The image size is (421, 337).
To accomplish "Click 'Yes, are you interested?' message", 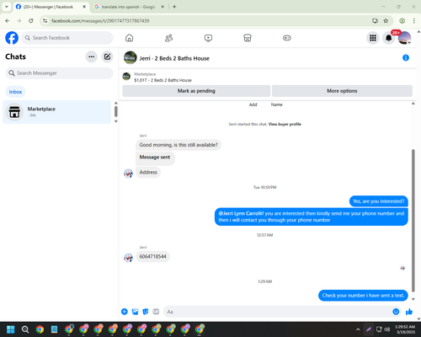I will pos(379,201).
